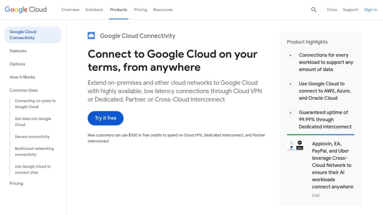Click the 'Google Cloud Connectivity' page title text
This screenshot has width=383, height=215.
tap(138, 36)
